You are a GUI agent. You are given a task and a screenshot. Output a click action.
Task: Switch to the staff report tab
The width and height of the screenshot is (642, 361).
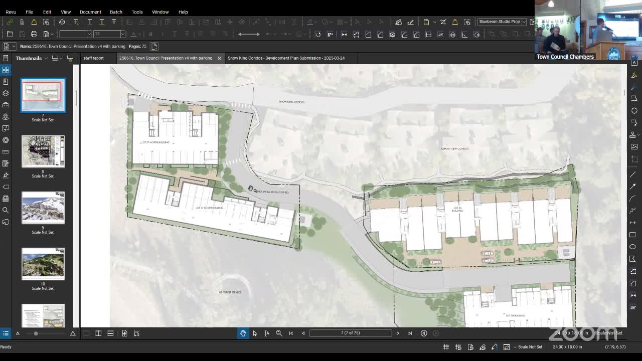[x=93, y=58]
